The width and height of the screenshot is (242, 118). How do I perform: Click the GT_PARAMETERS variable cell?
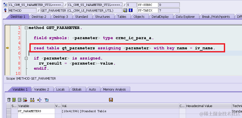36,111
